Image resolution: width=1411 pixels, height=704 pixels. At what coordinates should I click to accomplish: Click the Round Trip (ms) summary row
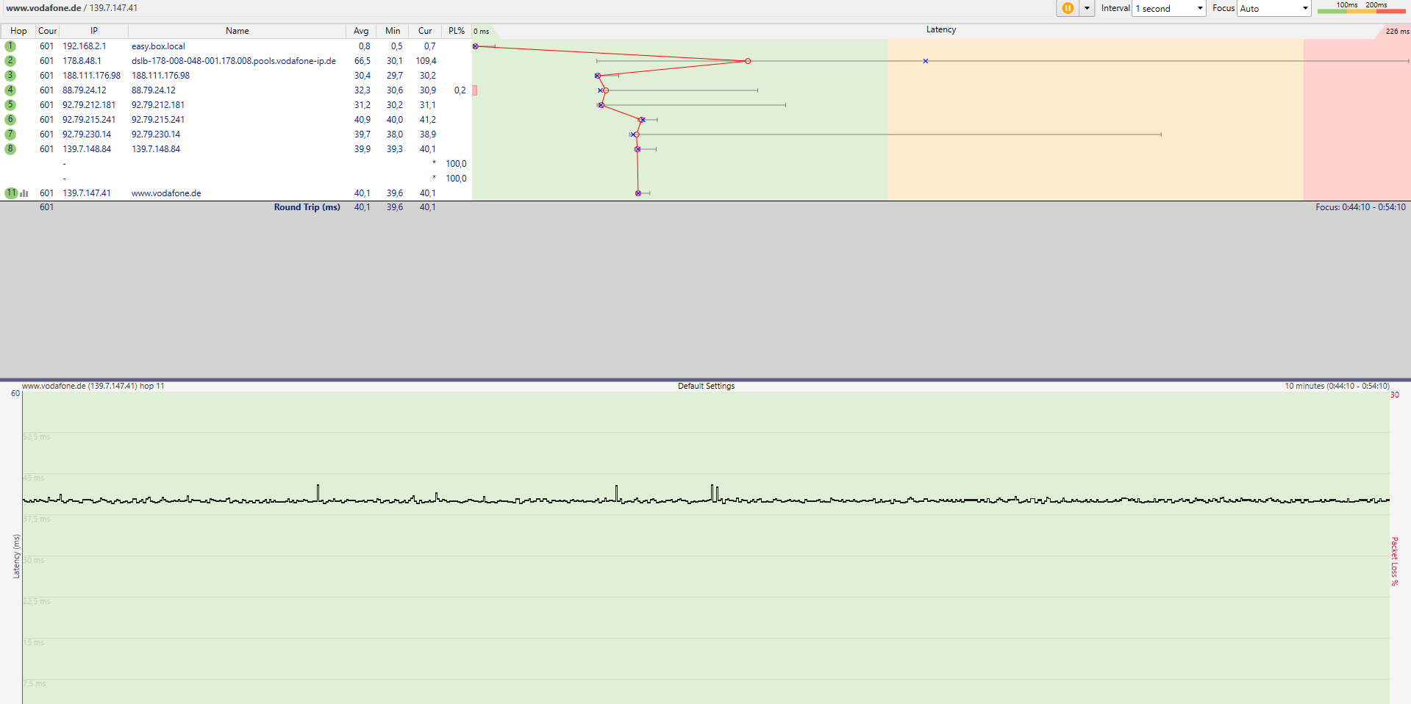point(307,206)
